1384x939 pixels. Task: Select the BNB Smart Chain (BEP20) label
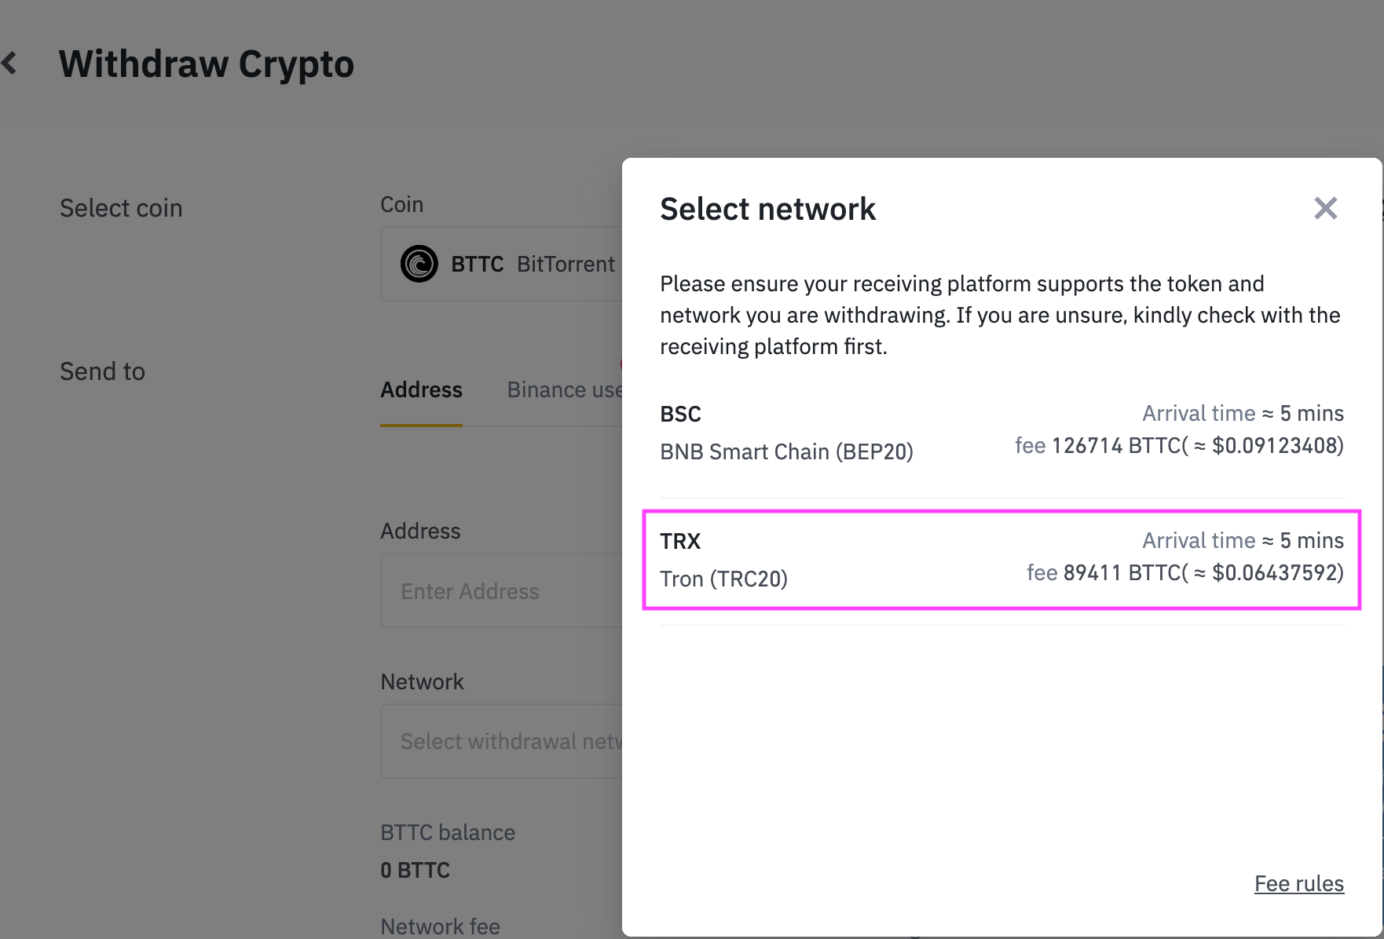786,452
